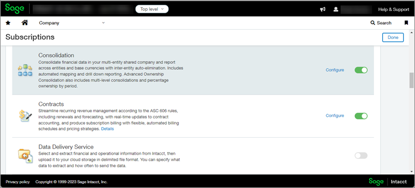The width and height of the screenshot is (415, 188).
Task: Click the Subscriptions page title
Action: click(x=30, y=37)
